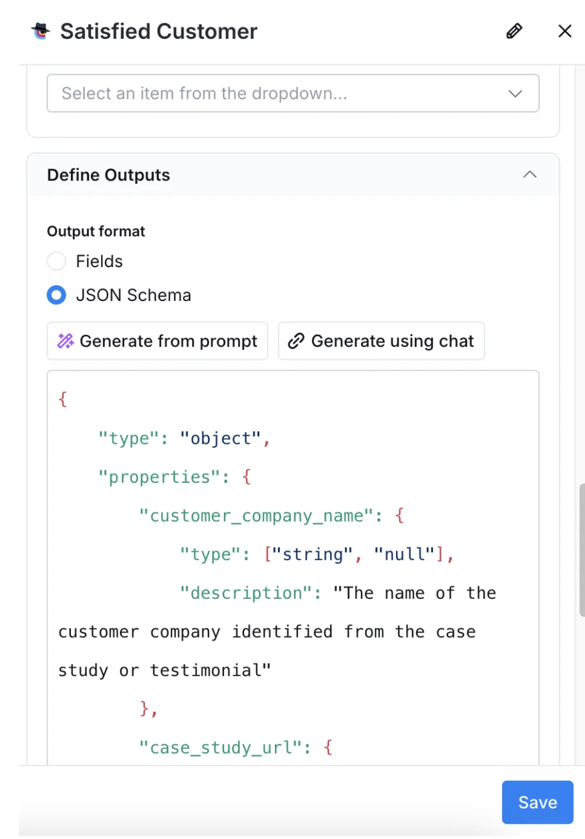Open the 'Select an item' dropdown

tap(293, 93)
